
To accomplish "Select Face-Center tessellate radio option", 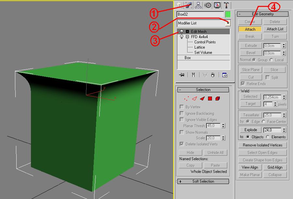I will 263,122.
